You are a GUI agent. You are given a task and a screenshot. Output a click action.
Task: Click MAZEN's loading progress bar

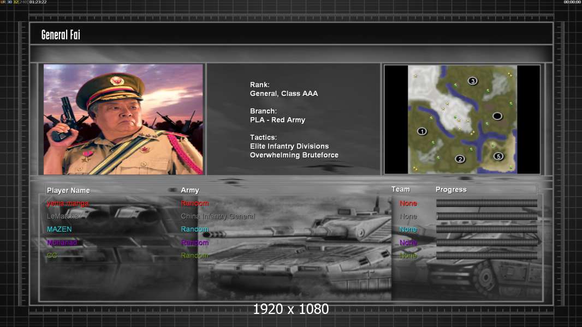pos(486,229)
